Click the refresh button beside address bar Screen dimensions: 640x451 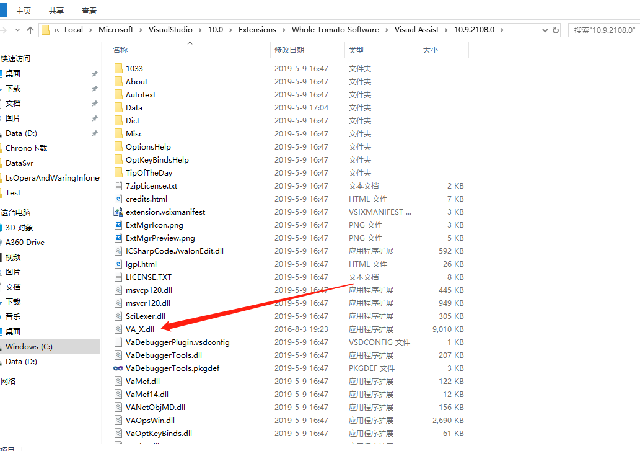point(556,30)
